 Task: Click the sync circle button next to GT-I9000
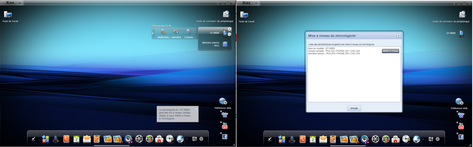(230, 34)
